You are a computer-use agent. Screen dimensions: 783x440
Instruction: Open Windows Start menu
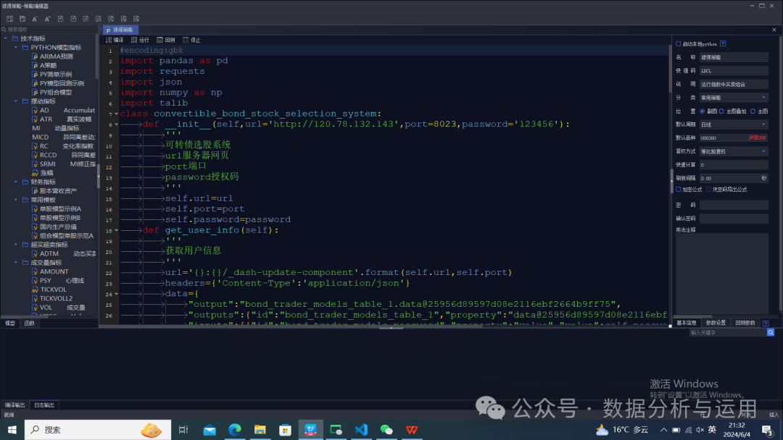12,430
